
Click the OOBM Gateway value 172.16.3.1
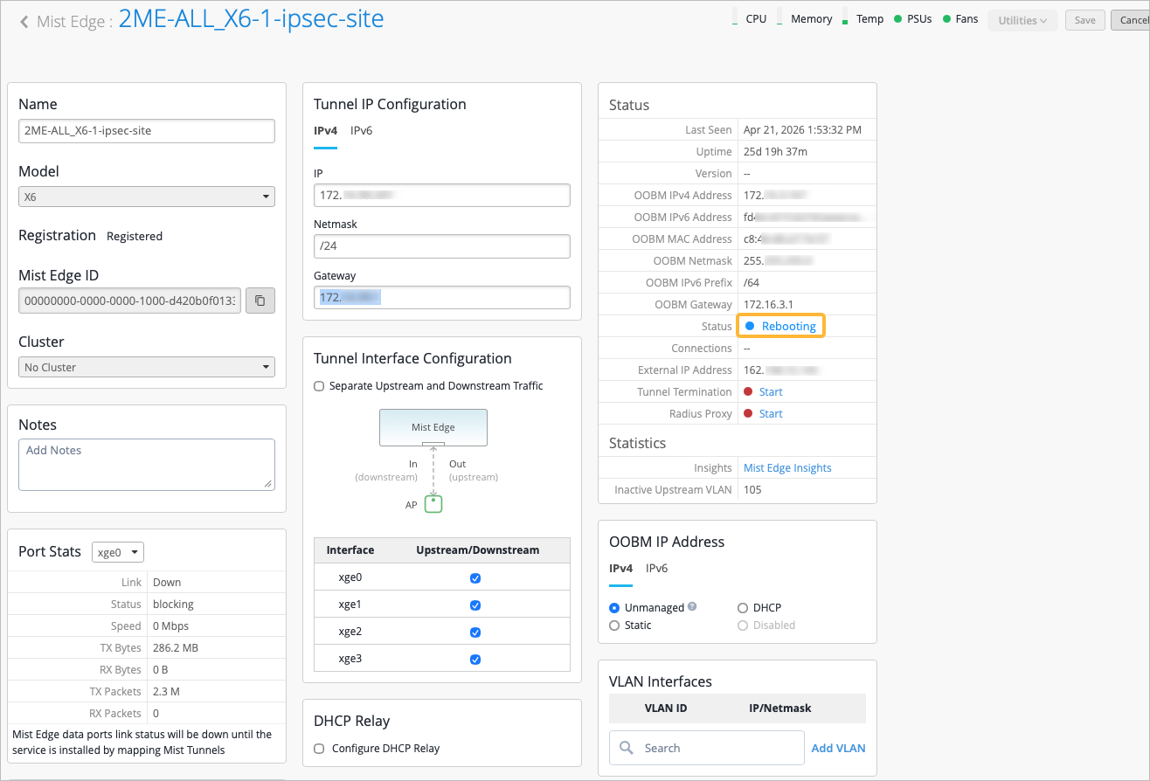(768, 304)
